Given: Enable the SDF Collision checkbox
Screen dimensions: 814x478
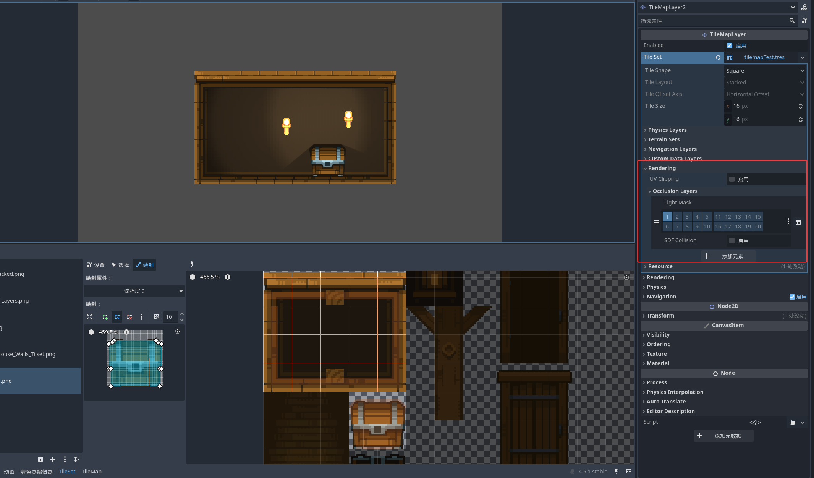Looking at the screenshot, I should [x=732, y=241].
